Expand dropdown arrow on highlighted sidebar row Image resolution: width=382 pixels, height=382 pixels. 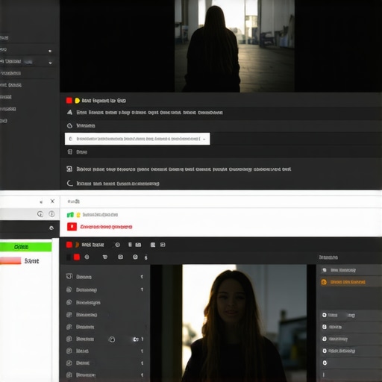tap(50, 63)
